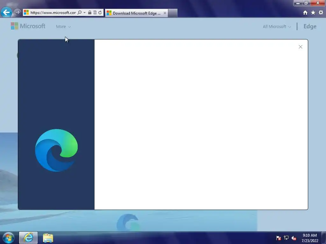Switch to Download Microsoft Edge tab
The image size is (326, 244).
[x=136, y=13]
